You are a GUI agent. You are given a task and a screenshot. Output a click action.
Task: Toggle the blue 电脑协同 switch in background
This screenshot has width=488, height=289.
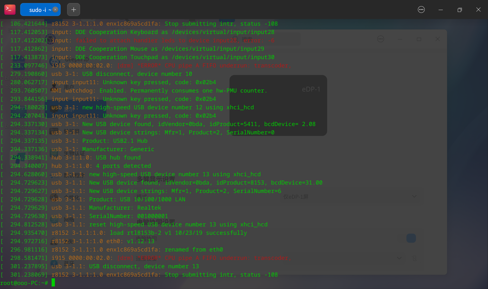[x=411, y=238]
